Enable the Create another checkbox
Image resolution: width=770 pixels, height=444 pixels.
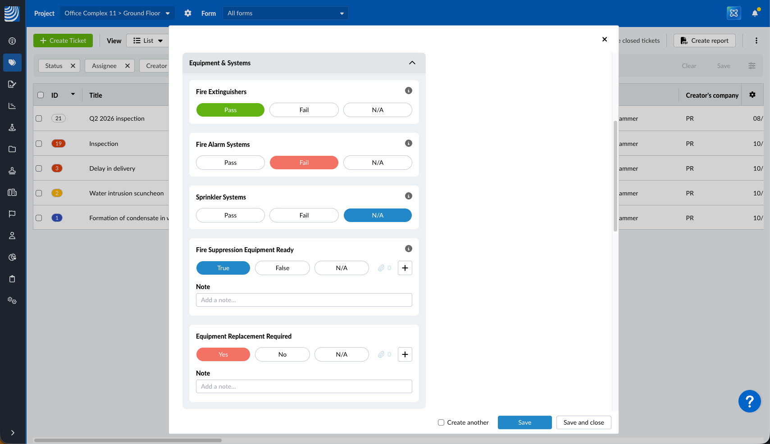point(441,422)
